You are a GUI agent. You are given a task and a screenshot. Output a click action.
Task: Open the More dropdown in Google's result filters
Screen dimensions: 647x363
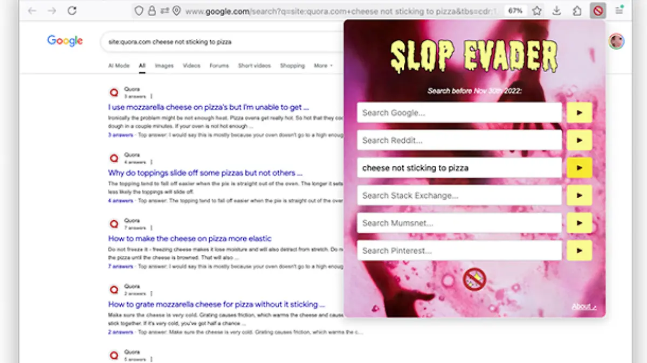(x=322, y=65)
